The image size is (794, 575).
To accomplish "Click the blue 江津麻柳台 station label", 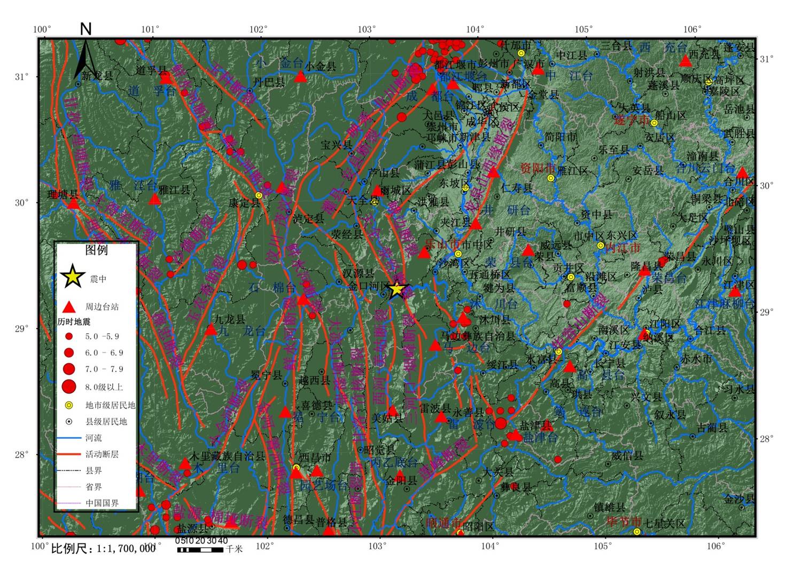I will point(725,304).
